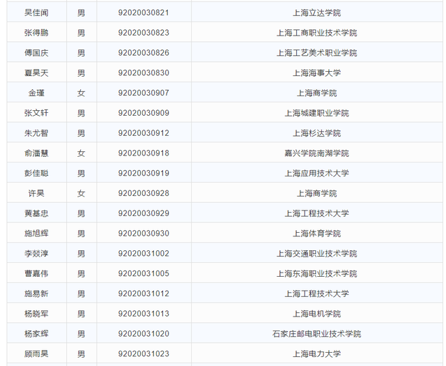Viewport: 446px width, 366px height.
Task: Click ID 92020030826
Action: (x=144, y=53)
